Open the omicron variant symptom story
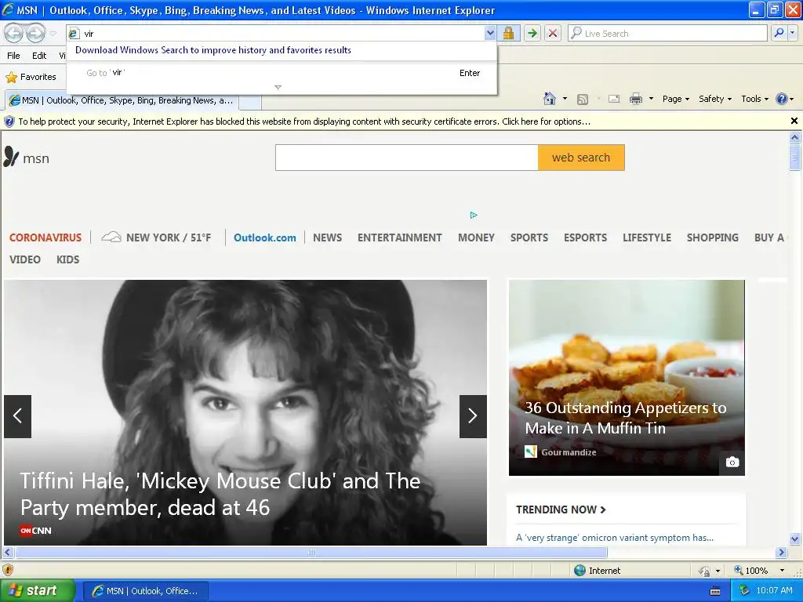Image resolution: width=803 pixels, height=602 pixels. 615,538
